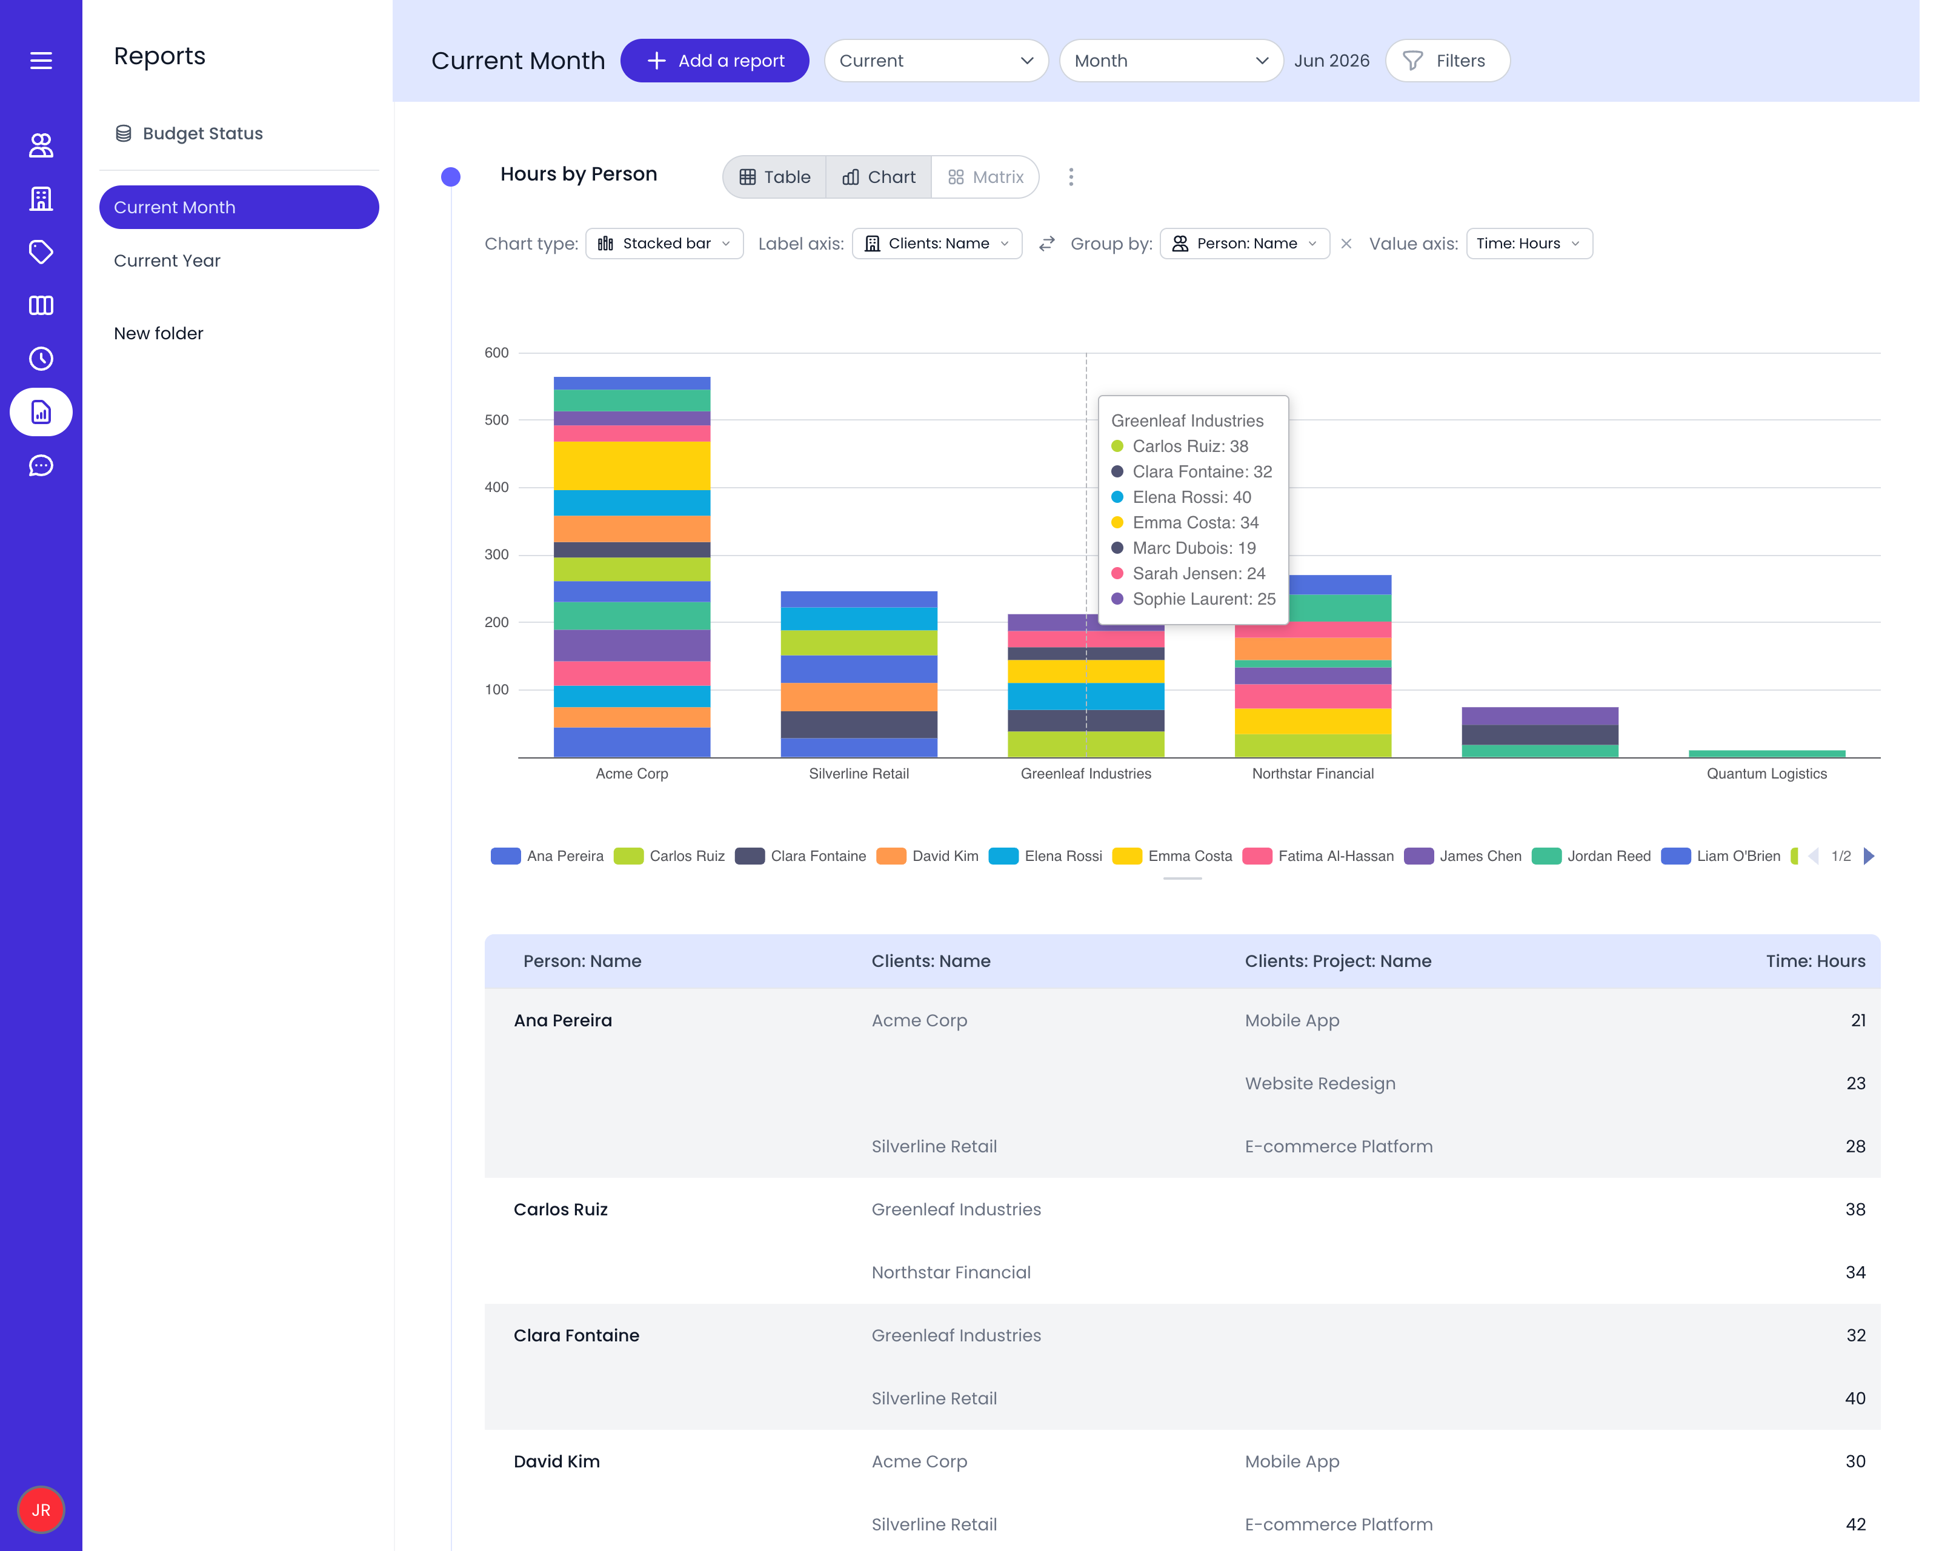Select the Ana Pereira table row name
This screenshot has width=1939, height=1551.
click(562, 1020)
